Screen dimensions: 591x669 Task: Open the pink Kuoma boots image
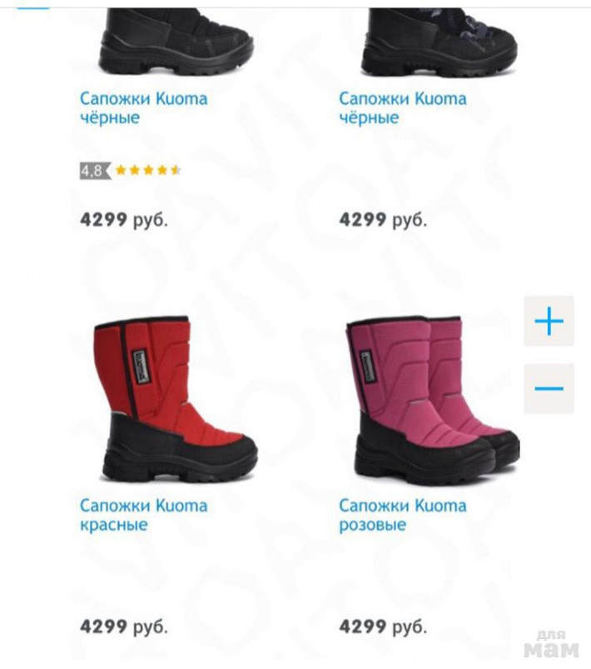point(433,401)
